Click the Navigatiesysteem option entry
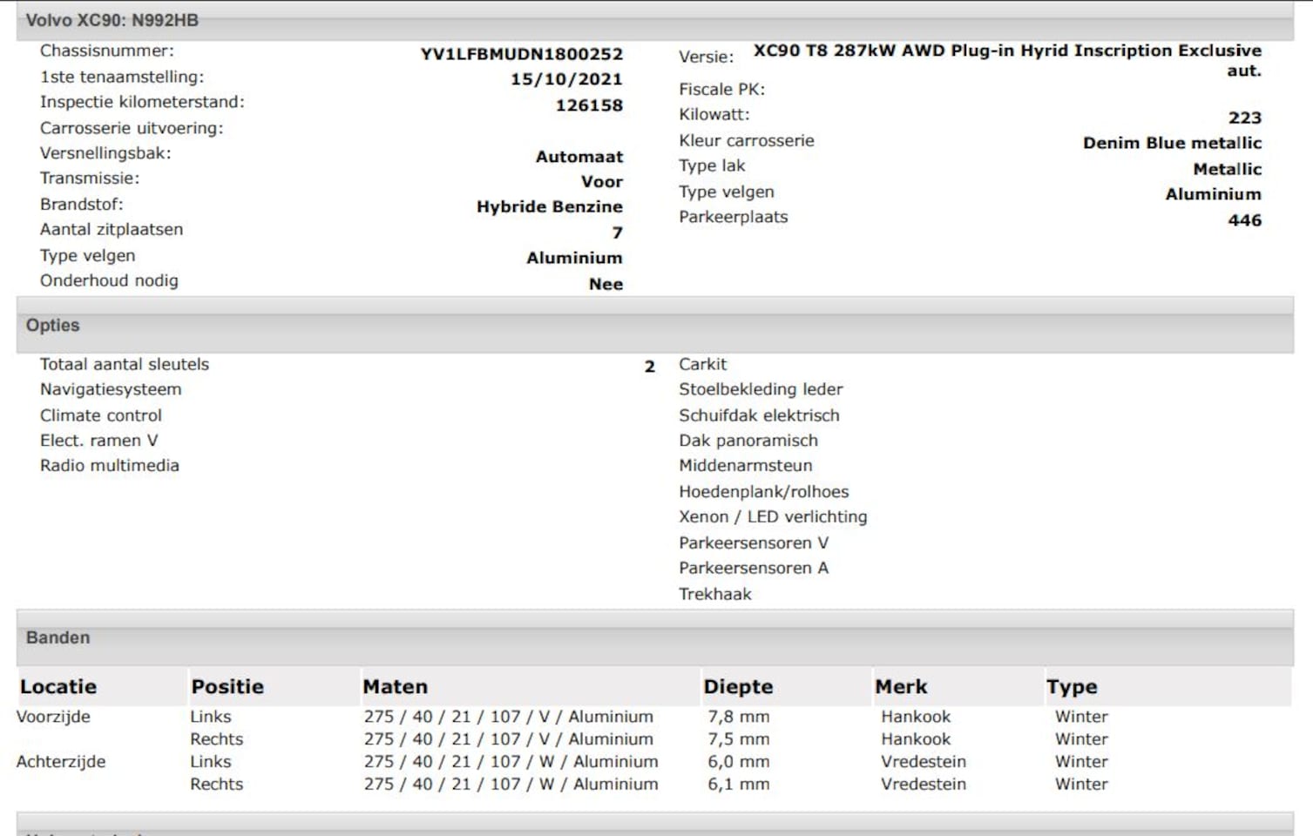Viewport: 1313px width, 836px height. click(111, 390)
